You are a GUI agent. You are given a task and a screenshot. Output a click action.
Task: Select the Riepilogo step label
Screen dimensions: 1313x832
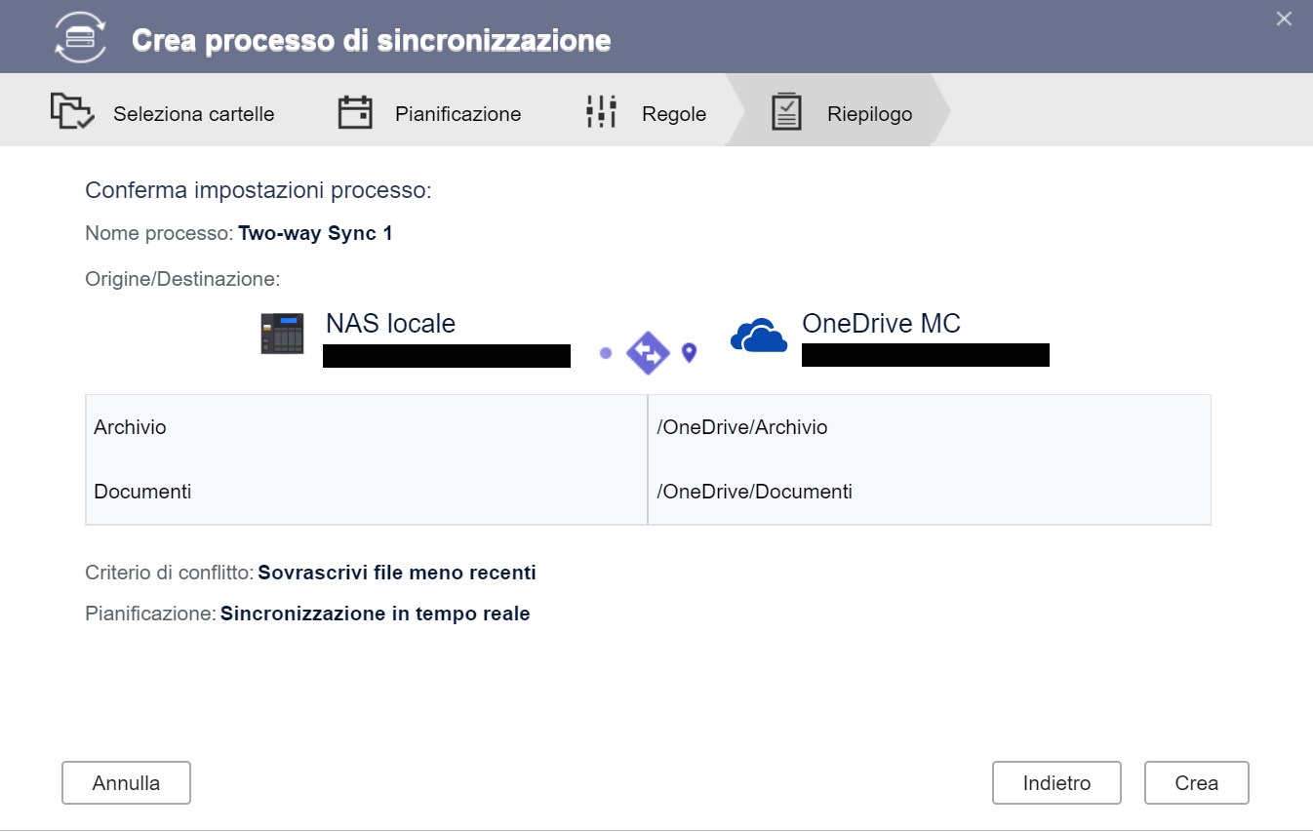tap(869, 114)
